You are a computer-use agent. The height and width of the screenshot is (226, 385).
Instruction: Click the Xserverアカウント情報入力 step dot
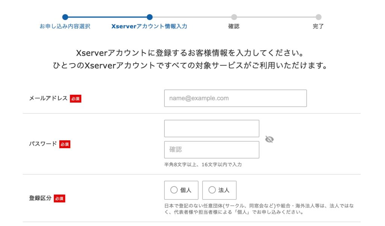(150, 17)
